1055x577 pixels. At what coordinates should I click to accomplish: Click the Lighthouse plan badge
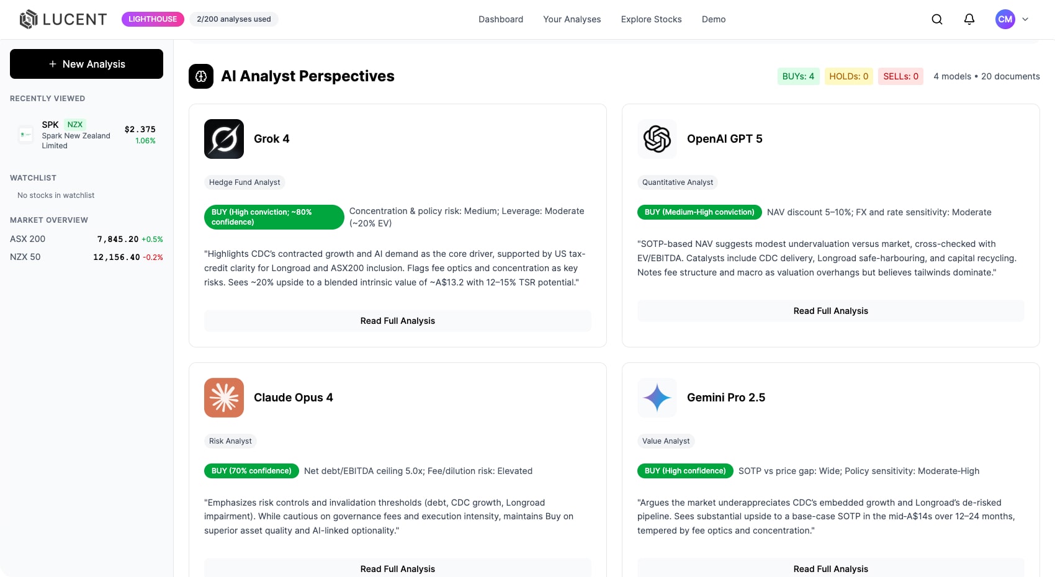[153, 19]
